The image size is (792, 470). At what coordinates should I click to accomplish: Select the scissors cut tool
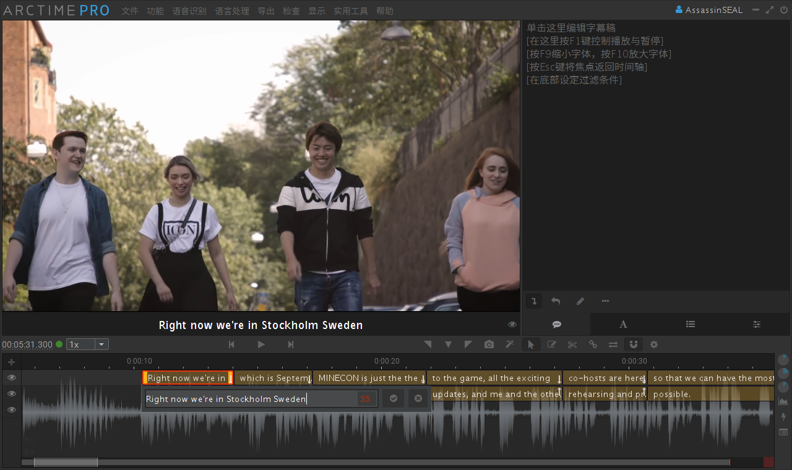pyautogui.click(x=572, y=344)
